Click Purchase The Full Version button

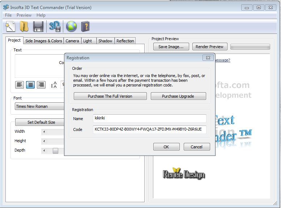[x=110, y=96]
